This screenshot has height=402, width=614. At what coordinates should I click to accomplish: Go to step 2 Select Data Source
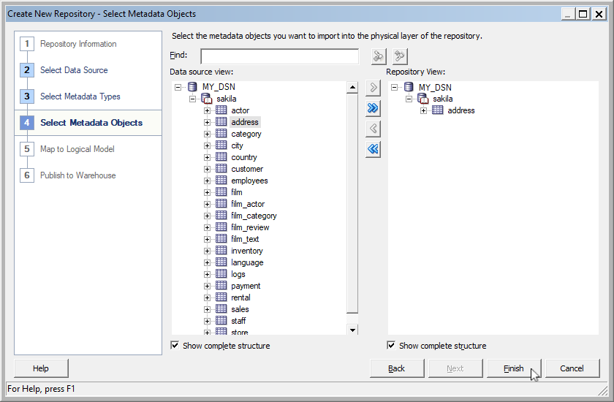pos(74,70)
